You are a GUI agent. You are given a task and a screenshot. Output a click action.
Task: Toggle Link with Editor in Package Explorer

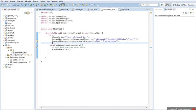[x=28, y=13]
